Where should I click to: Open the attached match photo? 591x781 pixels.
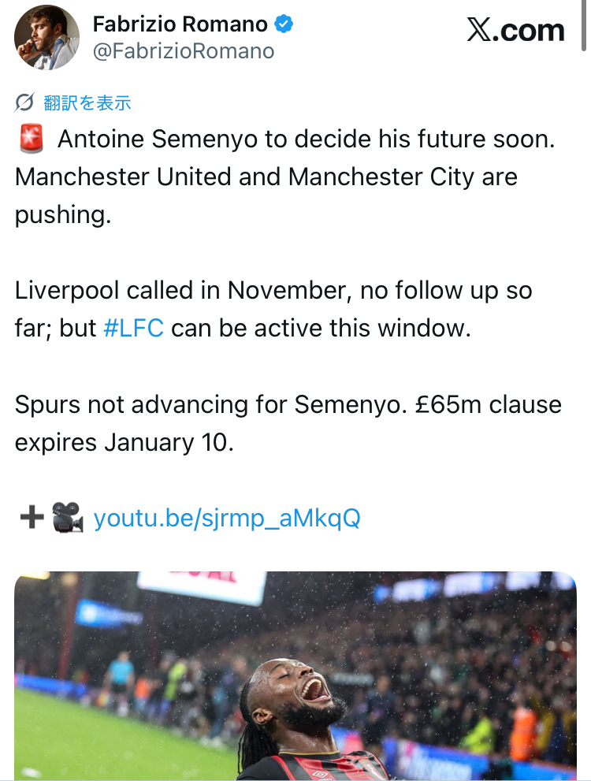click(295, 675)
